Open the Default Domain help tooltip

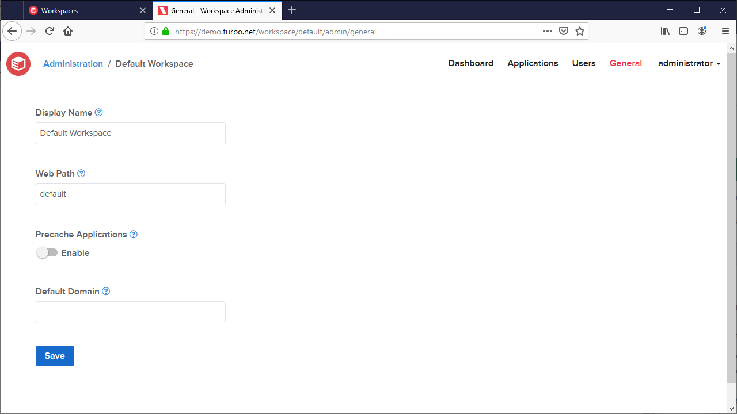tap(106, 291)
